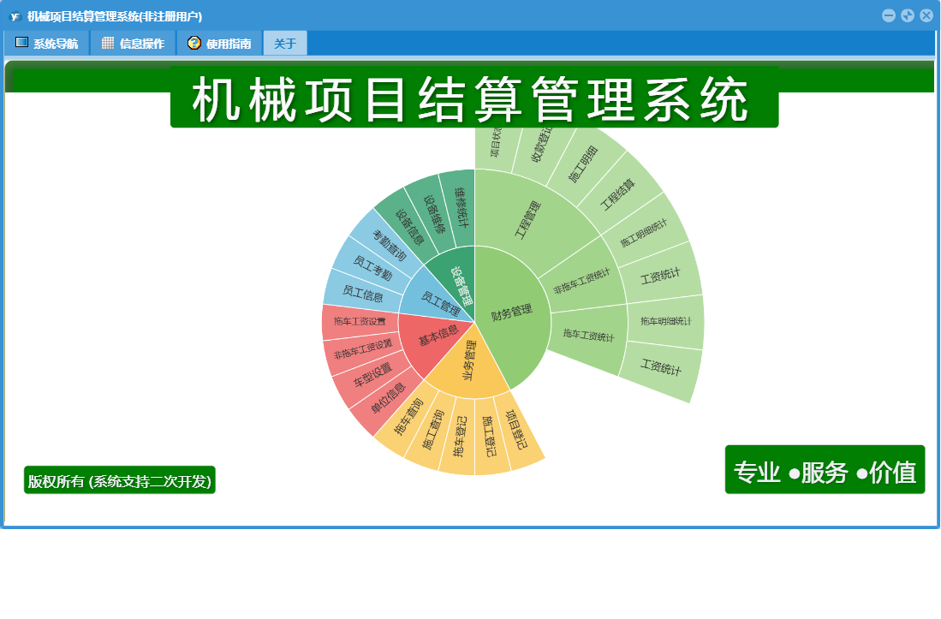The image size is (941, 619).
Task: Choose the 基本信息 red segment
Action: pyautogui.click(x=437, y=337)
